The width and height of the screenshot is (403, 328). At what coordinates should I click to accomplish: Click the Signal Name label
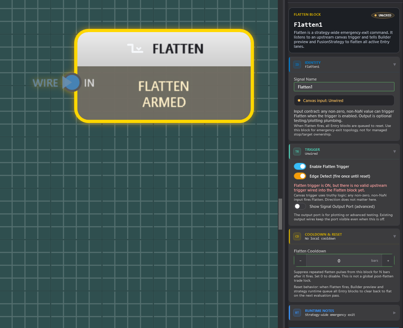pyautogui.click(x=305, y=79)
